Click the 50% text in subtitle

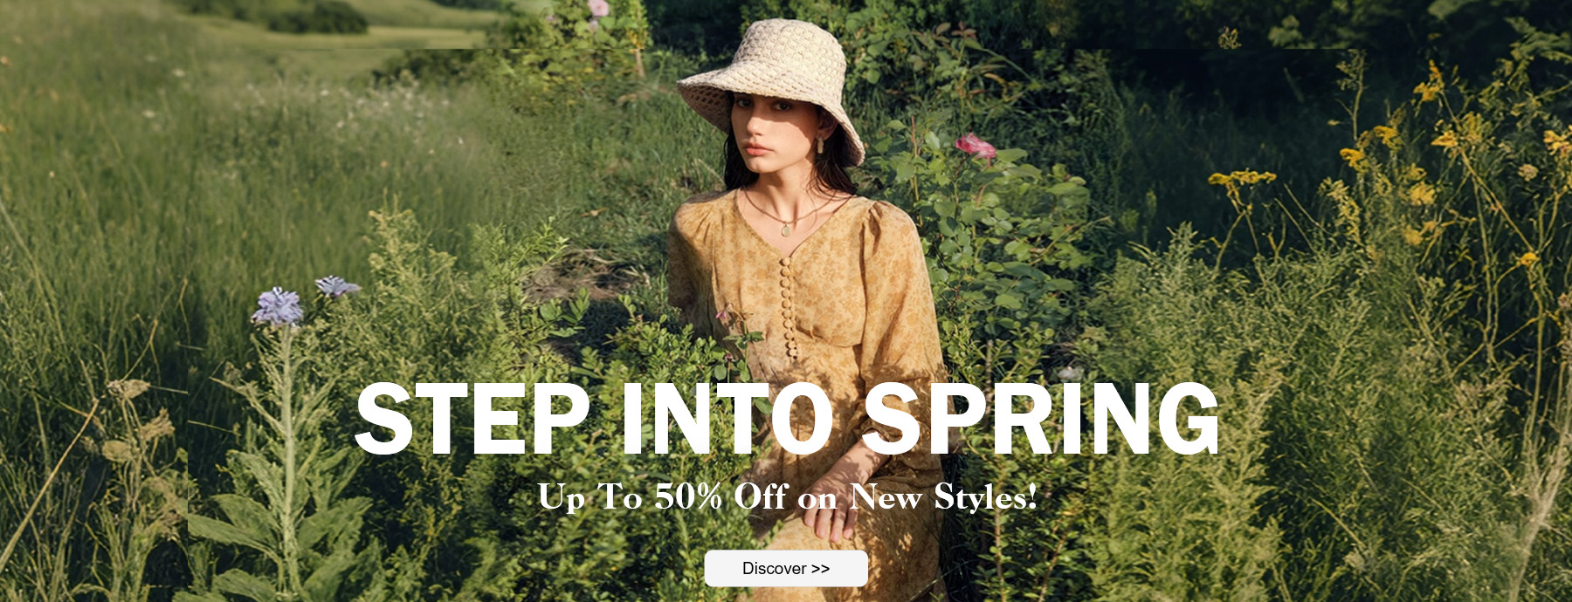click(x=689, y=497)
